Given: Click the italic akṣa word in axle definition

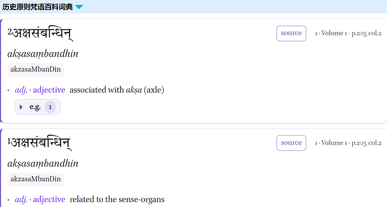Looking at the screenshot, I should [x=134, y=90].
